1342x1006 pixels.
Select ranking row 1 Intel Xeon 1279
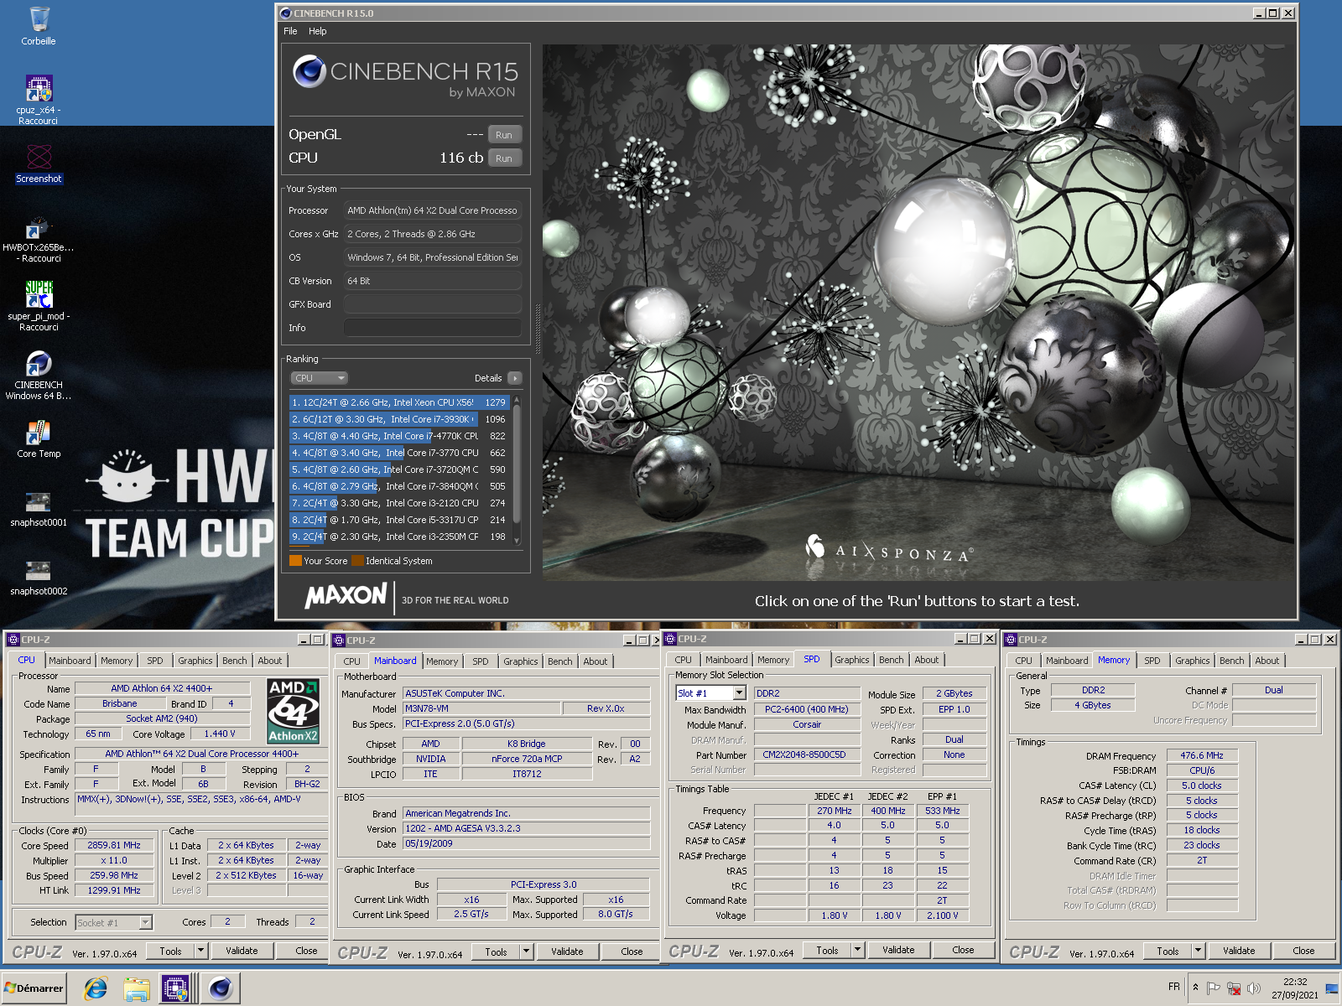[399, 402]
